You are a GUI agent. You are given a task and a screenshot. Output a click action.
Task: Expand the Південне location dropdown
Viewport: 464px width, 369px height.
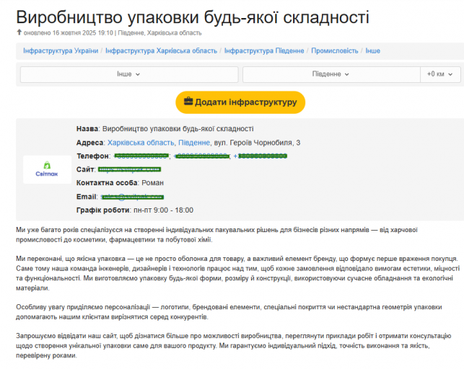pos(331,74)
